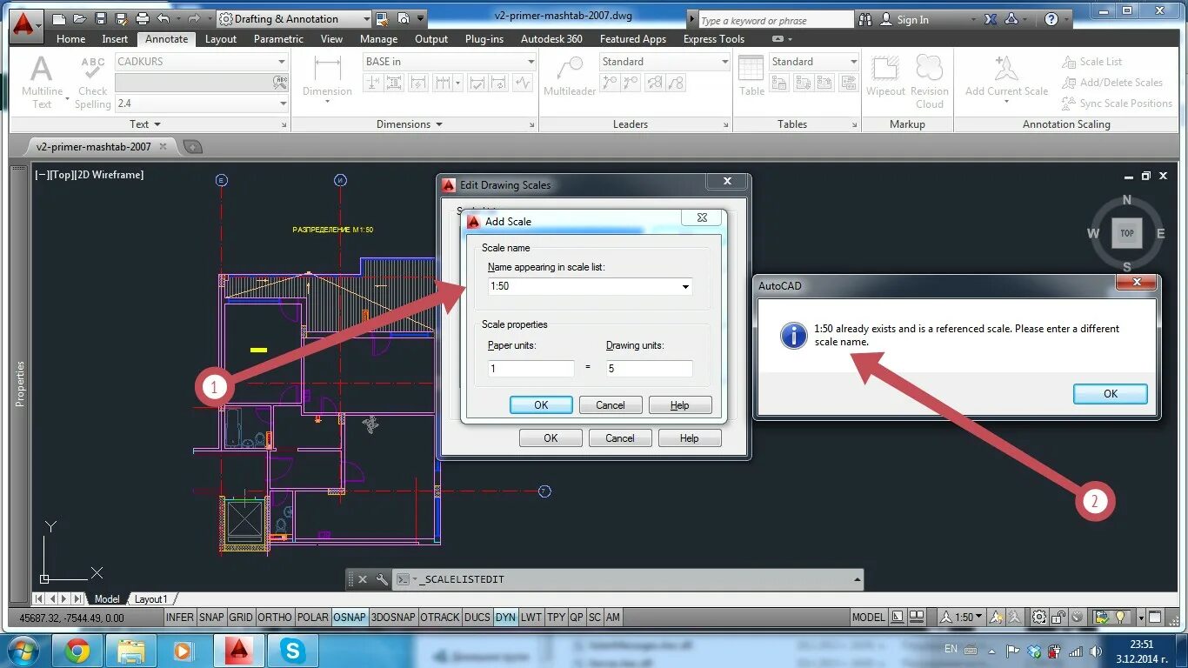Switch to the Insert ribbon tab
1188x668 pixels.
click(x=115, y=39)
